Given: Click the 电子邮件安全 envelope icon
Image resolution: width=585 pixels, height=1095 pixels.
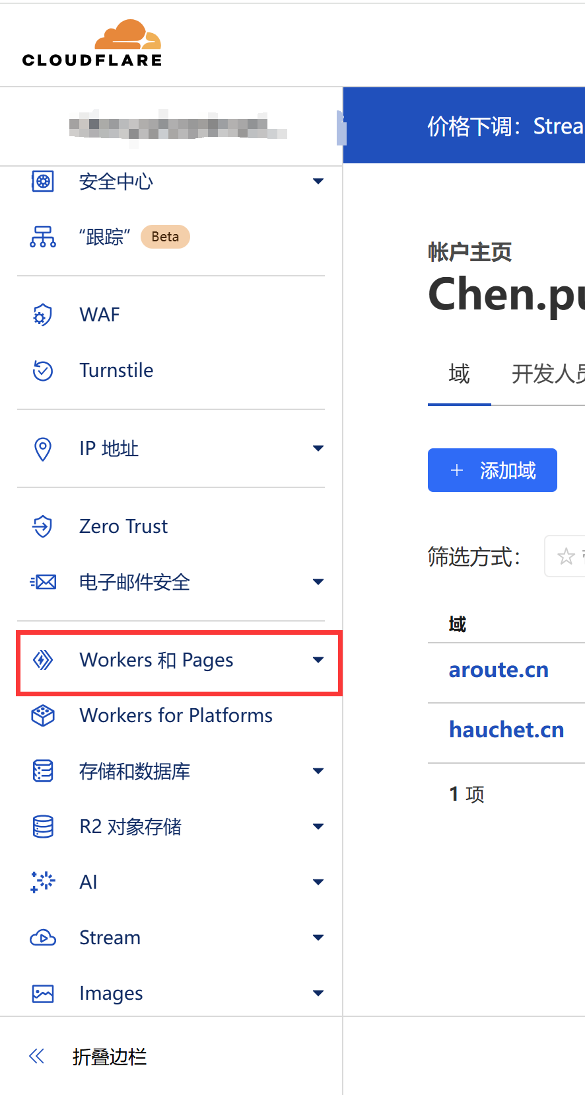Looking at the screenshot, I should click(x=43, y=582).
